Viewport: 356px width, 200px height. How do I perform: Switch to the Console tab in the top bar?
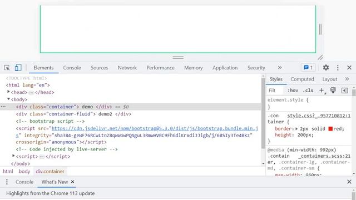(x=72, y=68)
